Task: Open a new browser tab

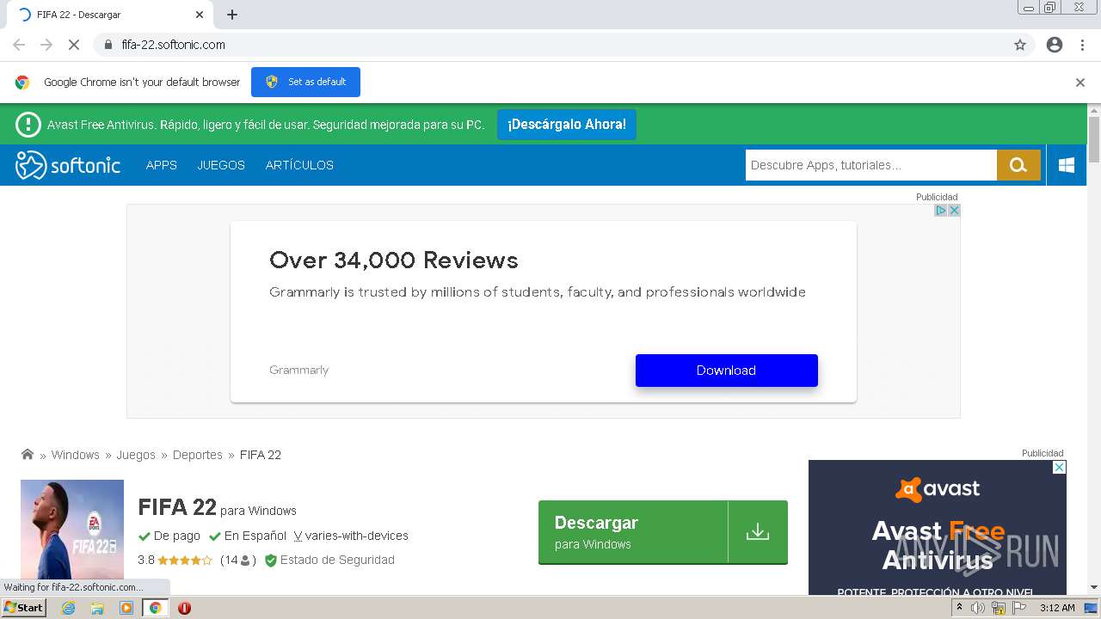Action: (x=232, y=15)
